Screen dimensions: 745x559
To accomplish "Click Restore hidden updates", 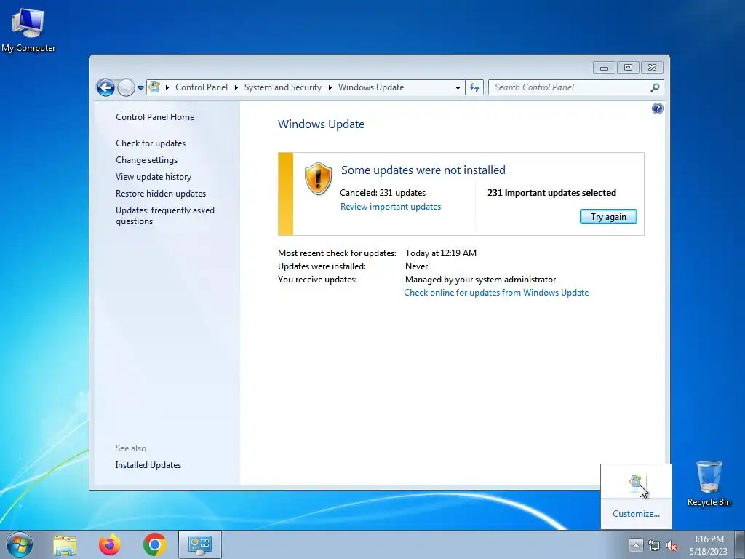I will 161,194.
